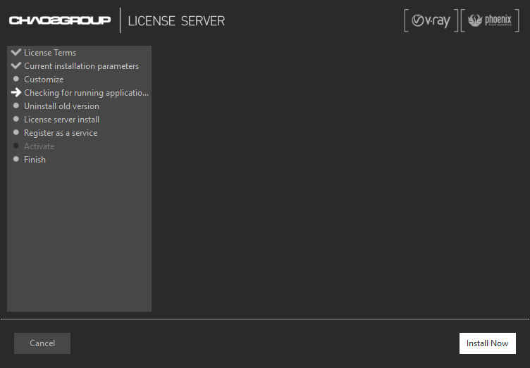Image resolution: width=530 pixels, height=368 pixels.
Task: Select the License server install step
Action: click(61, 120)
